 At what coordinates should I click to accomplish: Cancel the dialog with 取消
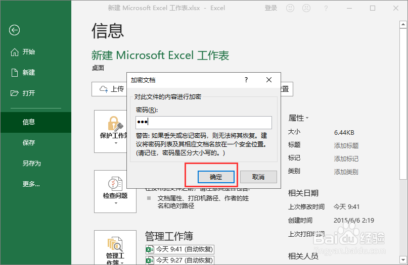[x=258, y=177]
